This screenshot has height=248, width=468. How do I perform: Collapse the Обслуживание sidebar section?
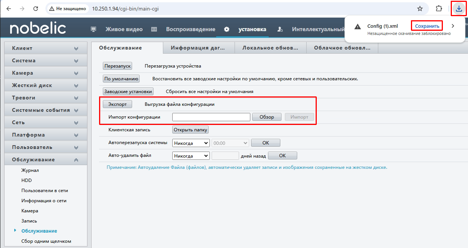click(x=45, y=159)
